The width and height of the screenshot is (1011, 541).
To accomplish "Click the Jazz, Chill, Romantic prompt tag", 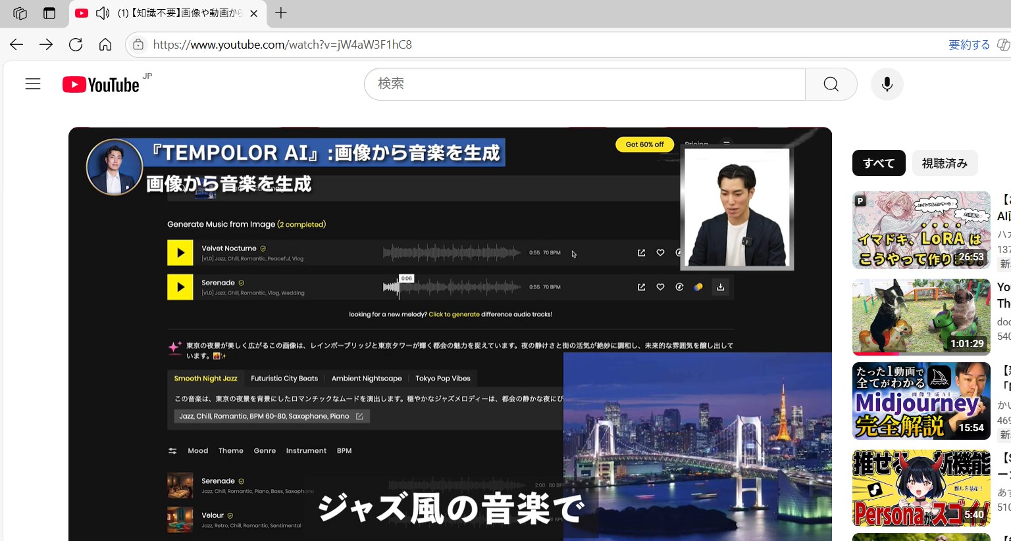I will coord(271,416).
